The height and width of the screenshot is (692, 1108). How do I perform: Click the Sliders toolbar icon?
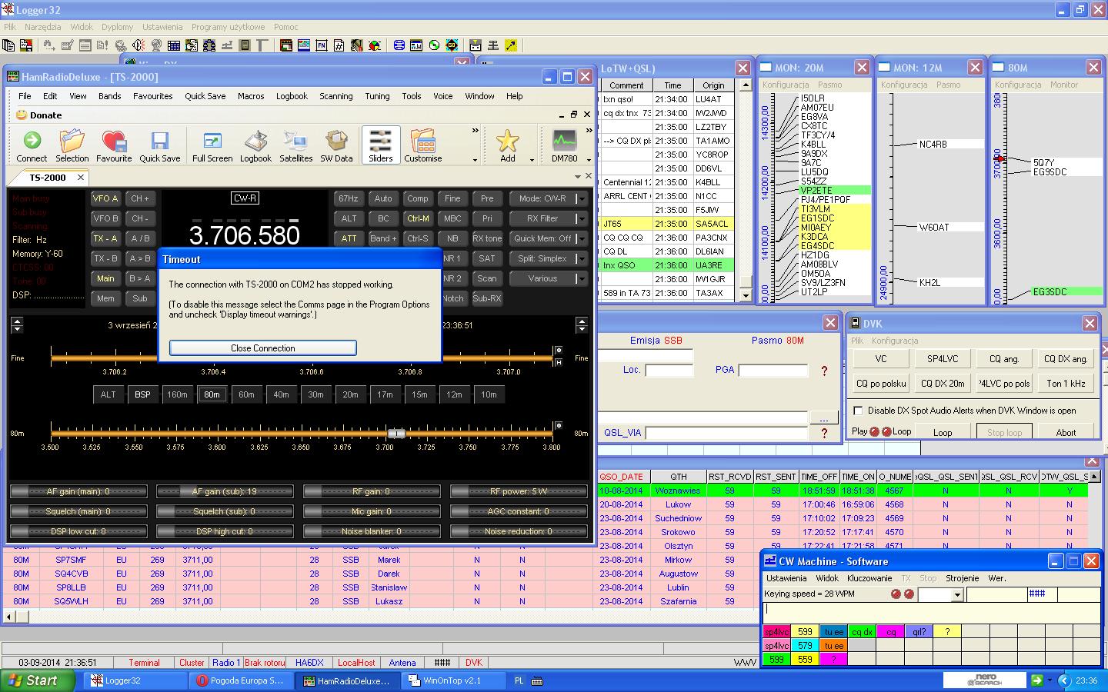pyautogui.click(x=381, y=145)
